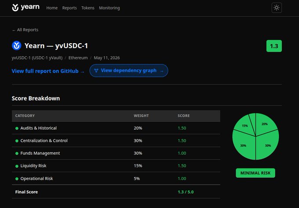
Task: Open the Home nav item
Action: pos(52,8)
